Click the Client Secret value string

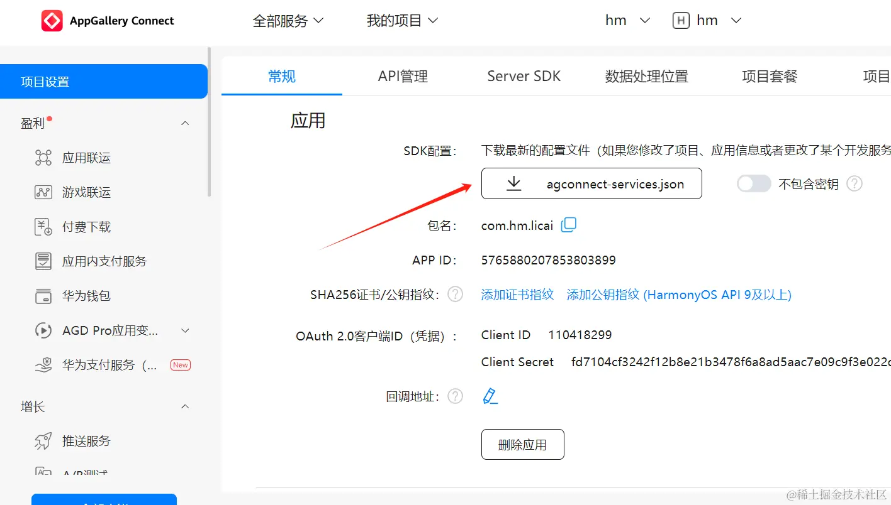731,362
